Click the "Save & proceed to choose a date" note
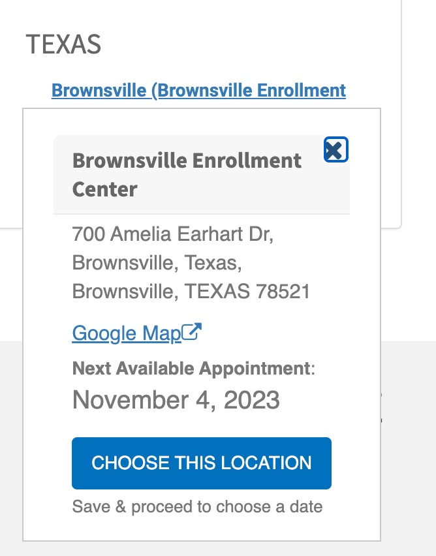Image resolution: width=436 pixels, height=556 pixels. tap(197, 506)
